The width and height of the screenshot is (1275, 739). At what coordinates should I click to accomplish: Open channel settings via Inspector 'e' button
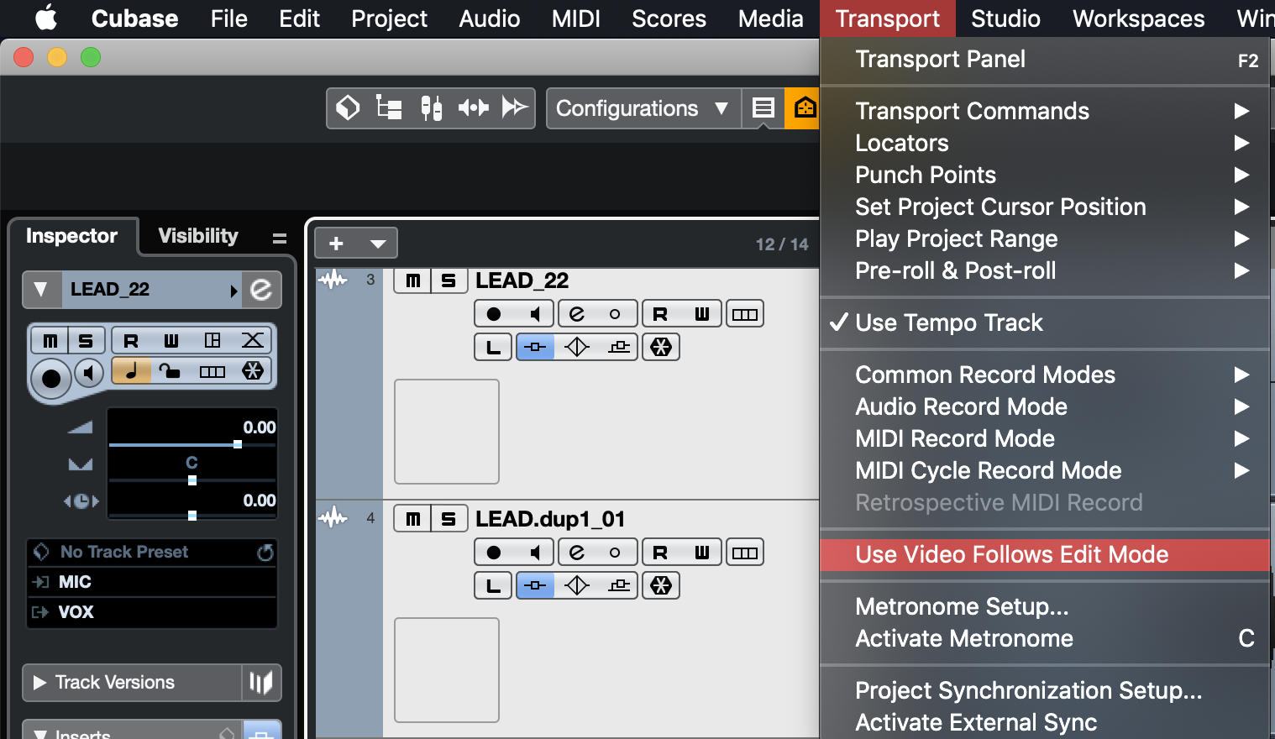coord(261,290)
